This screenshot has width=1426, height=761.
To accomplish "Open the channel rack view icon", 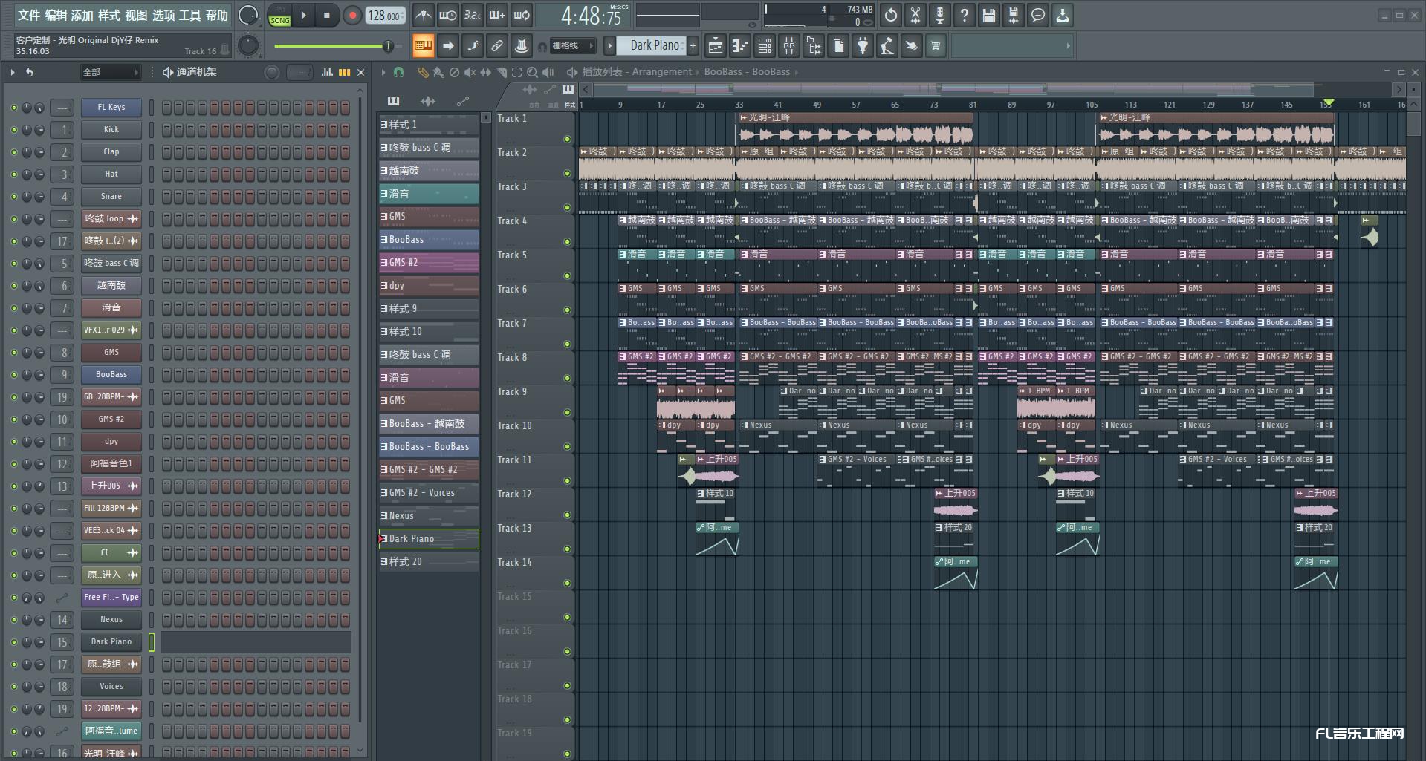I will pyautogui.click(x=764, y=46).
